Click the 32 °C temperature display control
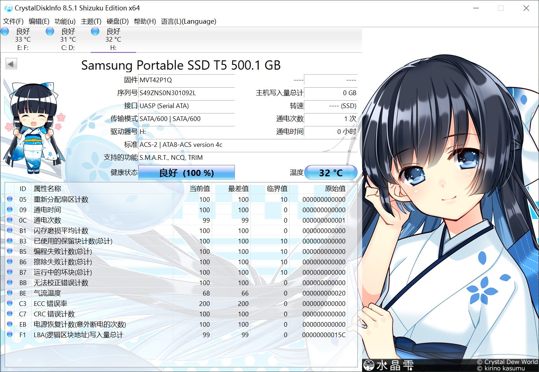Image resolution: width=539 pixels, height=372 pixels. pos(331,172)
